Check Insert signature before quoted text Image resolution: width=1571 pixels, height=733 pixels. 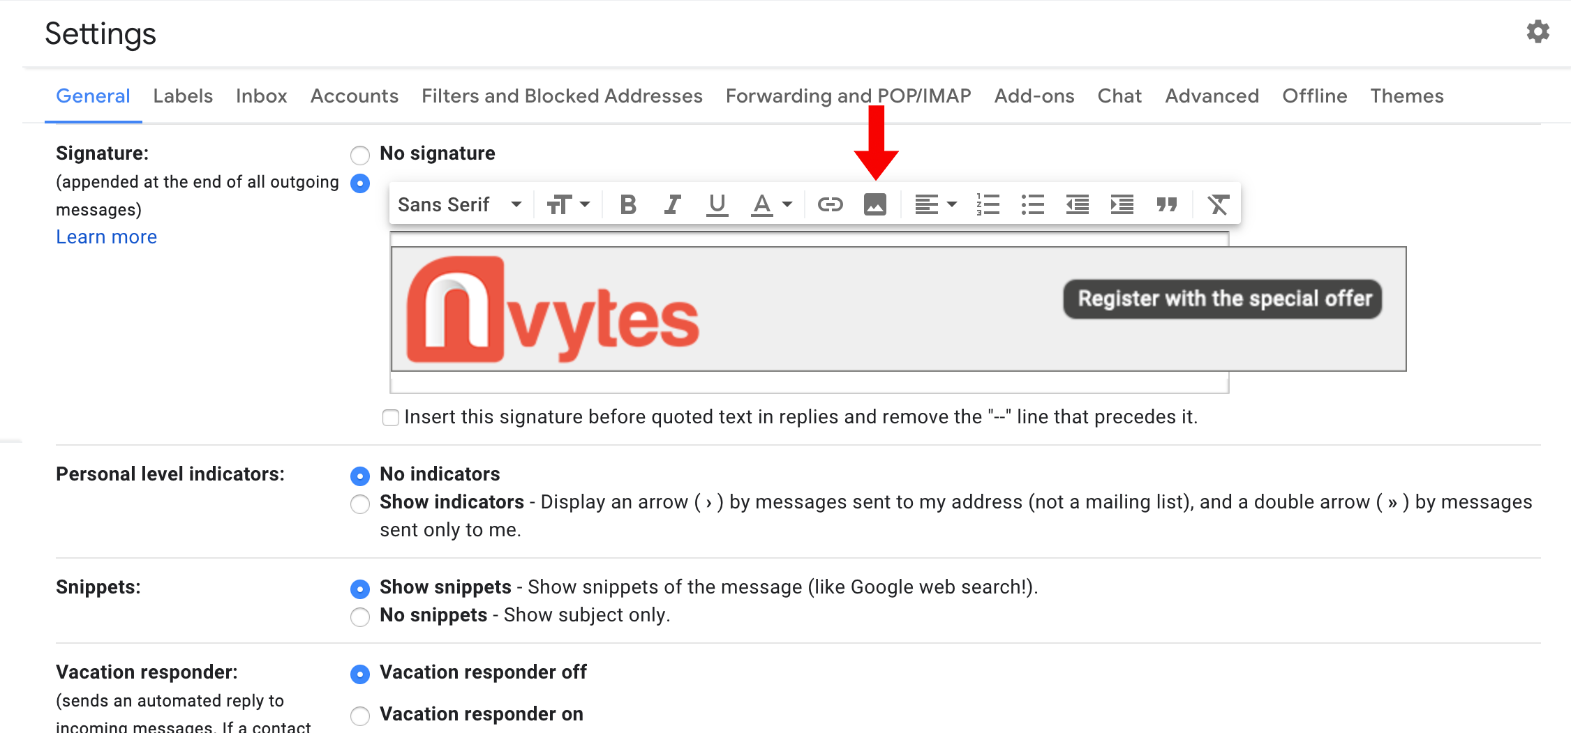tap(391, 418)
